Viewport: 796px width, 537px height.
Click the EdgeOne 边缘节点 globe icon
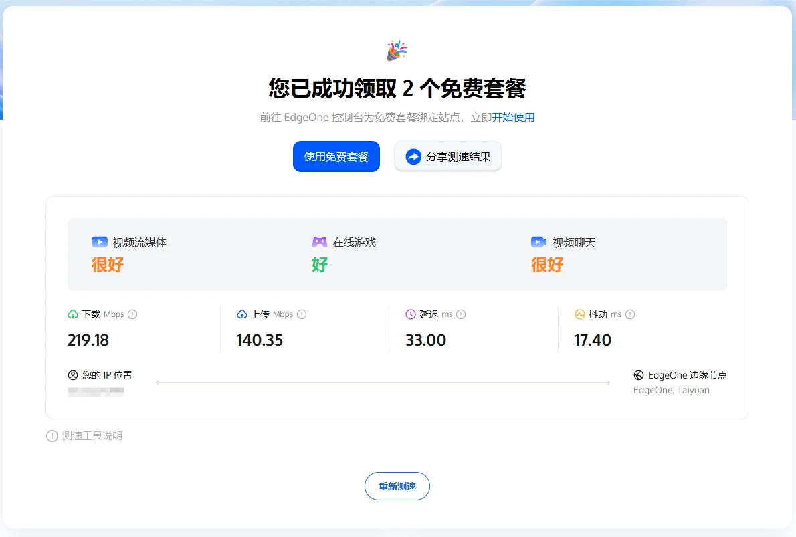pyautogui.click(x=639, y=375)
